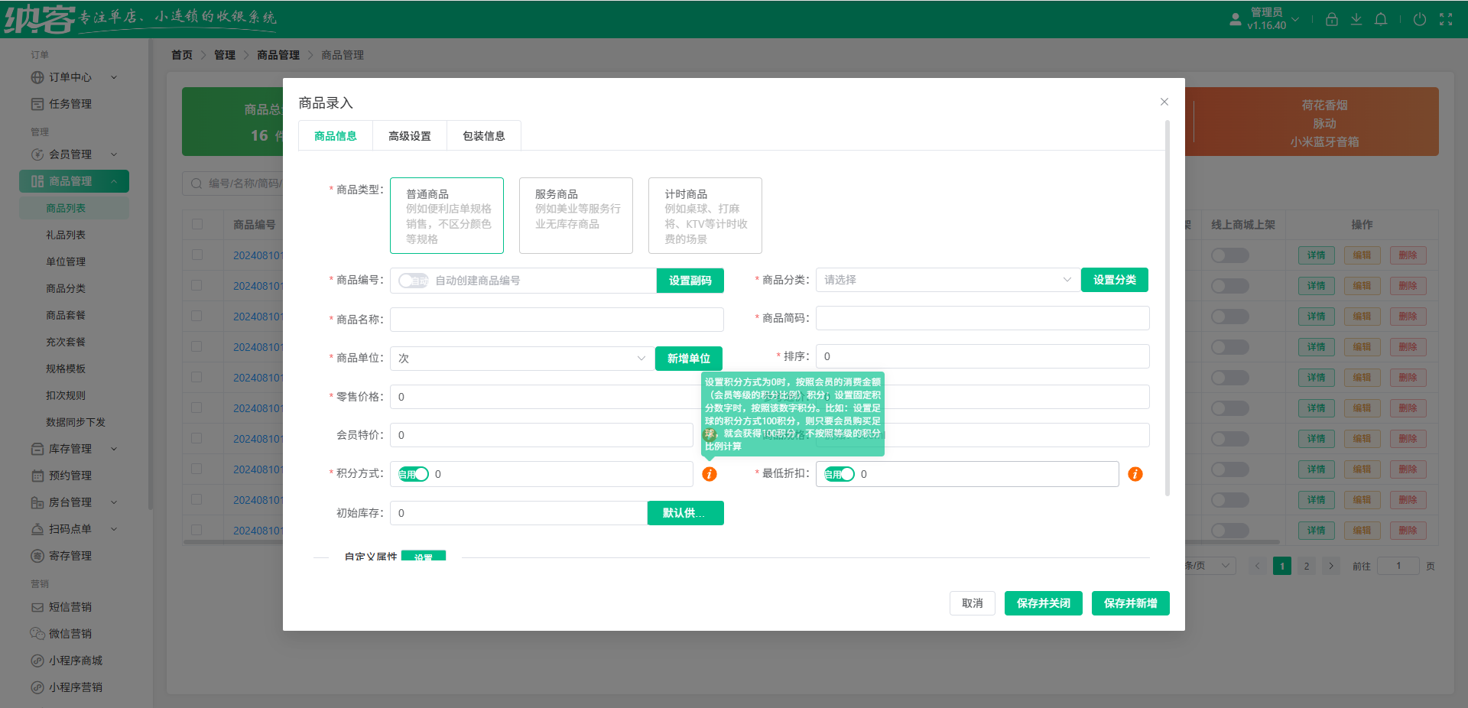Click Save and Close button
Image resolution: width=1468 pixels, height=708 pixels.
click(1044, 603)
